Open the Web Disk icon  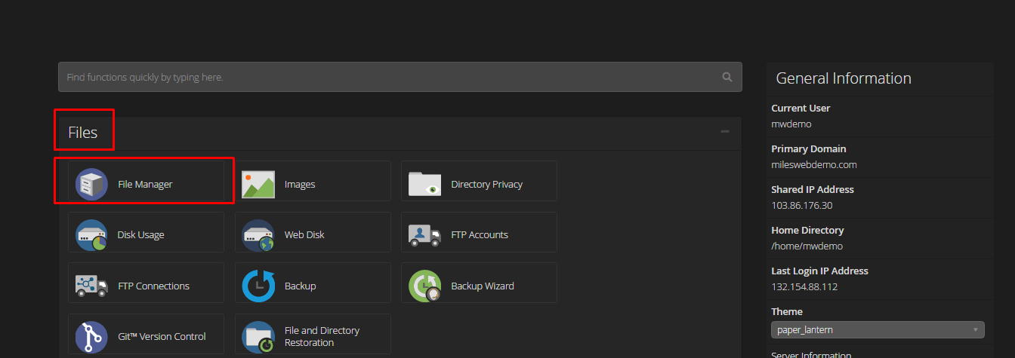(x=258, y=234)
